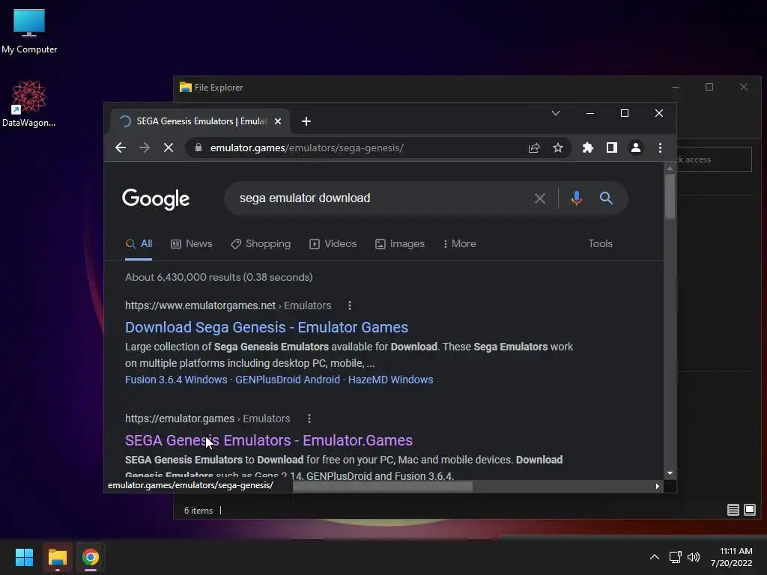This screenshot has height=575, width=767.
Task: Toggle Chrome side panel icon
Action: 611,147
